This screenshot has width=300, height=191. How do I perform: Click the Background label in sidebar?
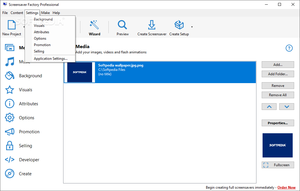pyautogui.click(x=30, y=76)
